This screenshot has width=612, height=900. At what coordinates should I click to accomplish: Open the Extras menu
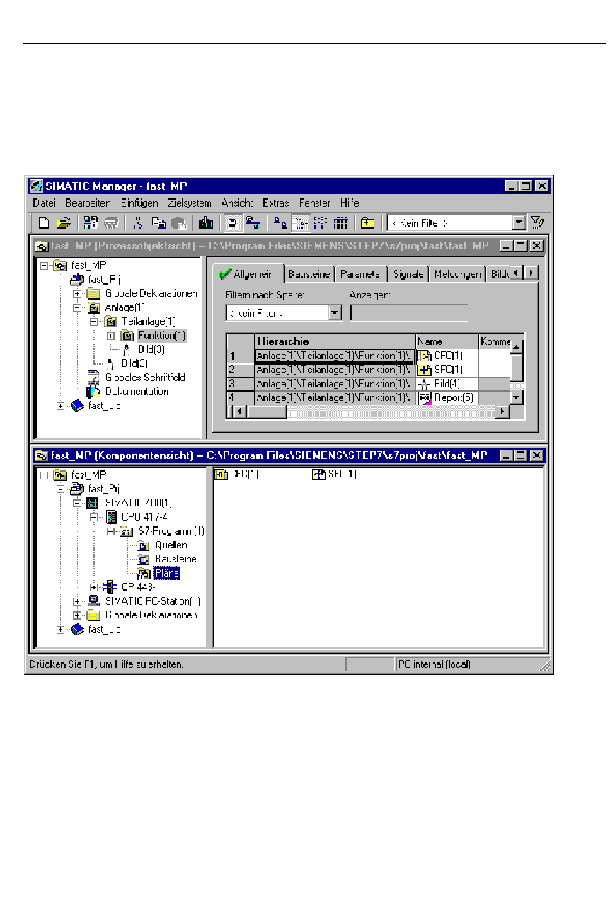coord(276,203)
